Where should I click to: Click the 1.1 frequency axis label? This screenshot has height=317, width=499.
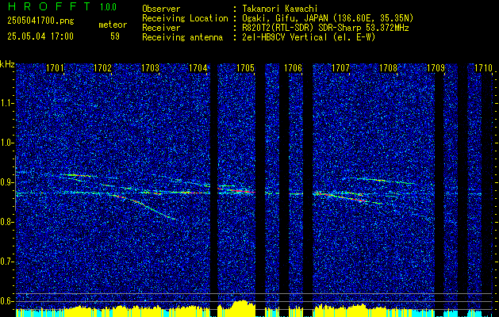[x=6, y=103]
